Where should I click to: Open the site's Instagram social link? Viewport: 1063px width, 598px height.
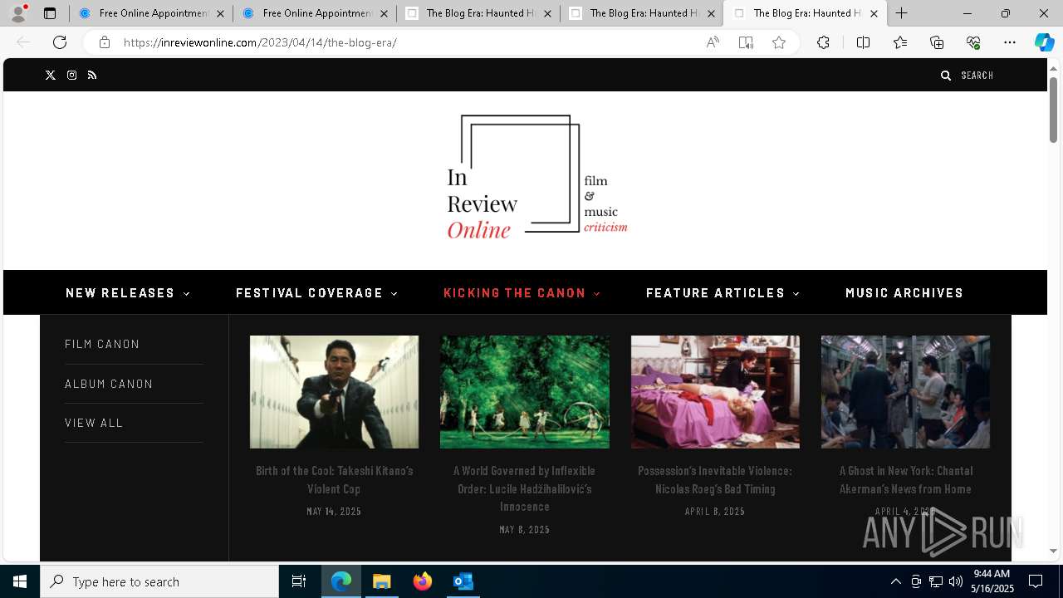[x=72, y=76]
